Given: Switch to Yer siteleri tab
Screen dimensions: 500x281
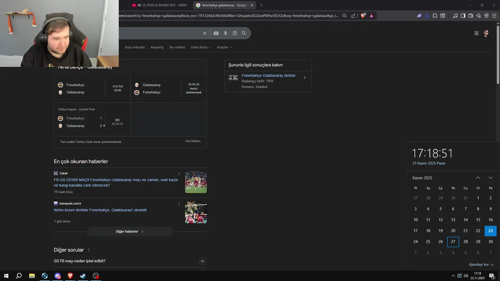Looking at the screenshot, I should click(177, 47).
